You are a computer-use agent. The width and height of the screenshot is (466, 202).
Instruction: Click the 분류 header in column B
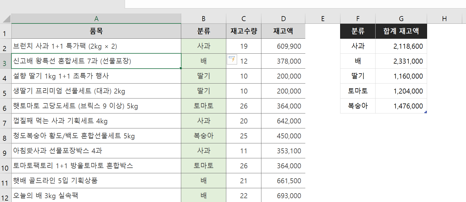coord(203,31)
